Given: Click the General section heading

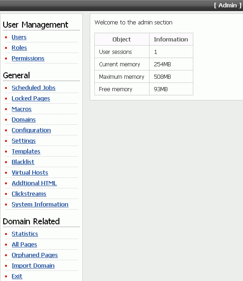Looking at the screenshot, I should (x=16, y=76).
